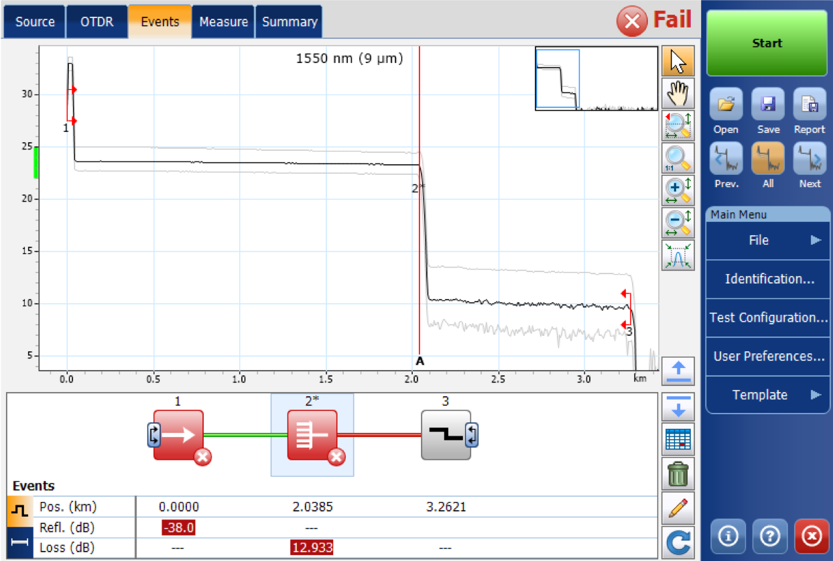Save the current trace
The height and width of the screenshot is (561, 833).
tap(768, 111)
